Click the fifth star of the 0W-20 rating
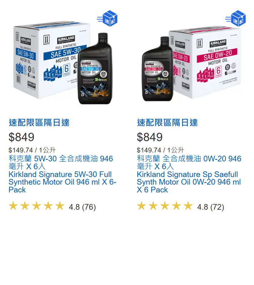Image resolution: width=254 pixels, height=285 pixels. coord(188,206)
